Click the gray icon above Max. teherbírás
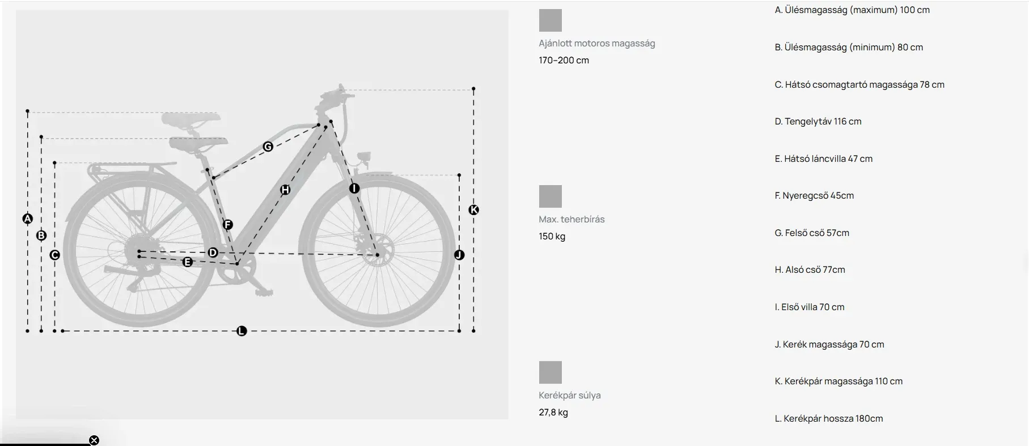The image size is (1029, 446). tap(550, 196)
